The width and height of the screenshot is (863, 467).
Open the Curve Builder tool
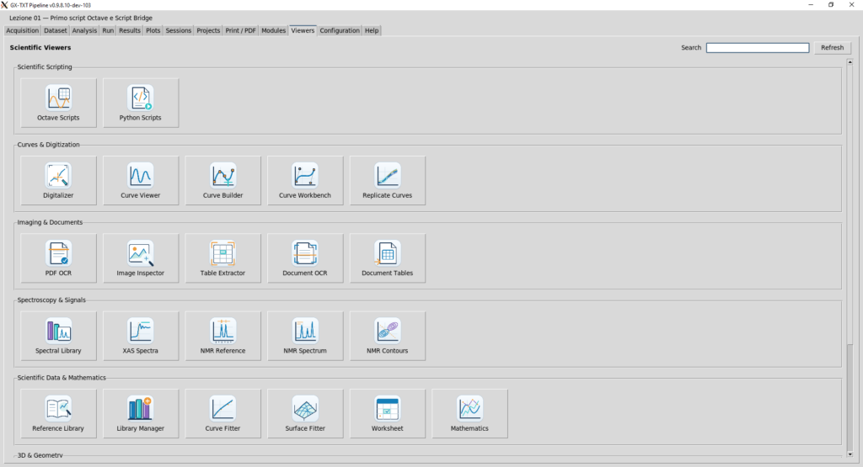coord(222,181)
